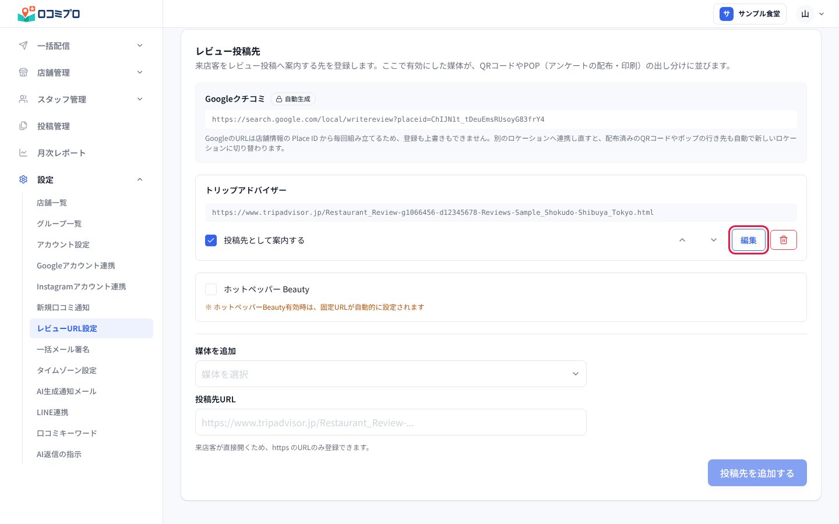This screenshot has width=839, height=524.
Task: Open the 店舗一覧 settings page
Action: 91,203
